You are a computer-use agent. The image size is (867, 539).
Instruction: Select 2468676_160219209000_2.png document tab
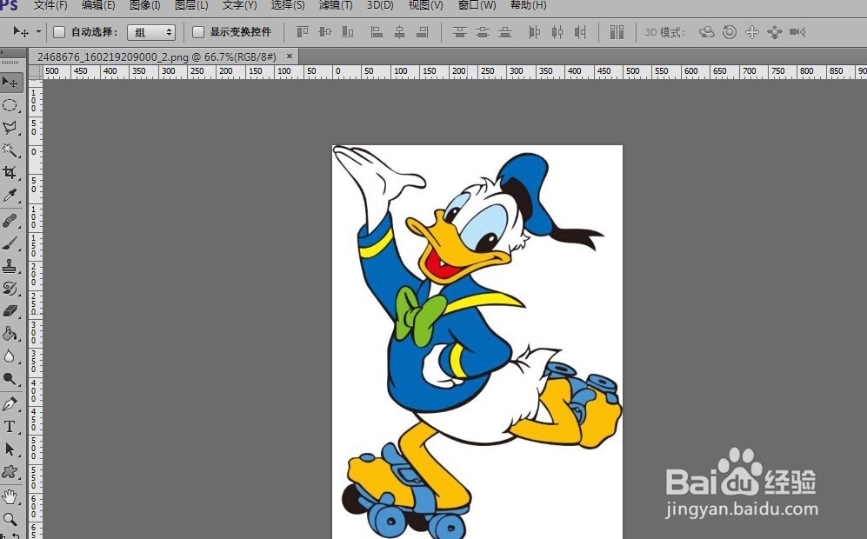coord(157,57)
